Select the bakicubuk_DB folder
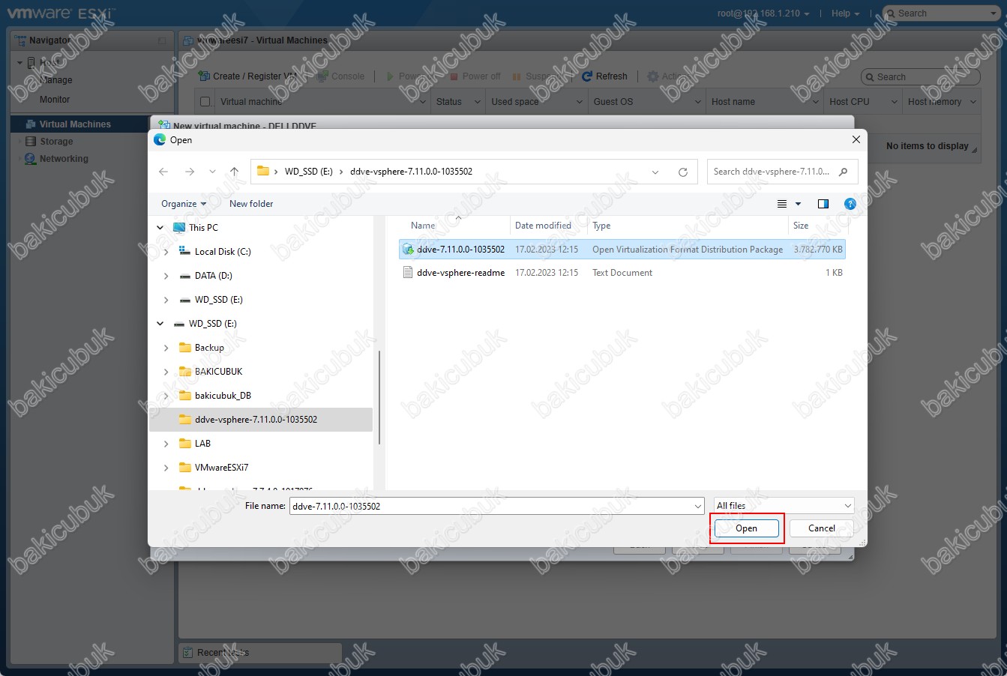Viewport: 1007px width, 676px height. [223, 396]
